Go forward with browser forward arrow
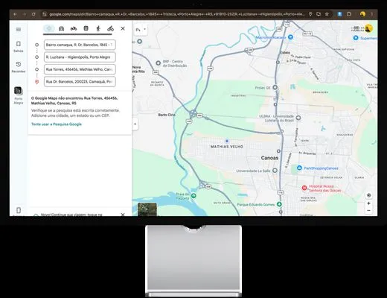Screen dimensions: 387x298 coord(25,14)
